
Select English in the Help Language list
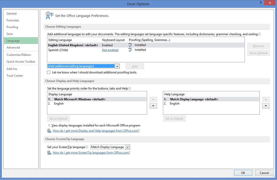pos(211,104)
